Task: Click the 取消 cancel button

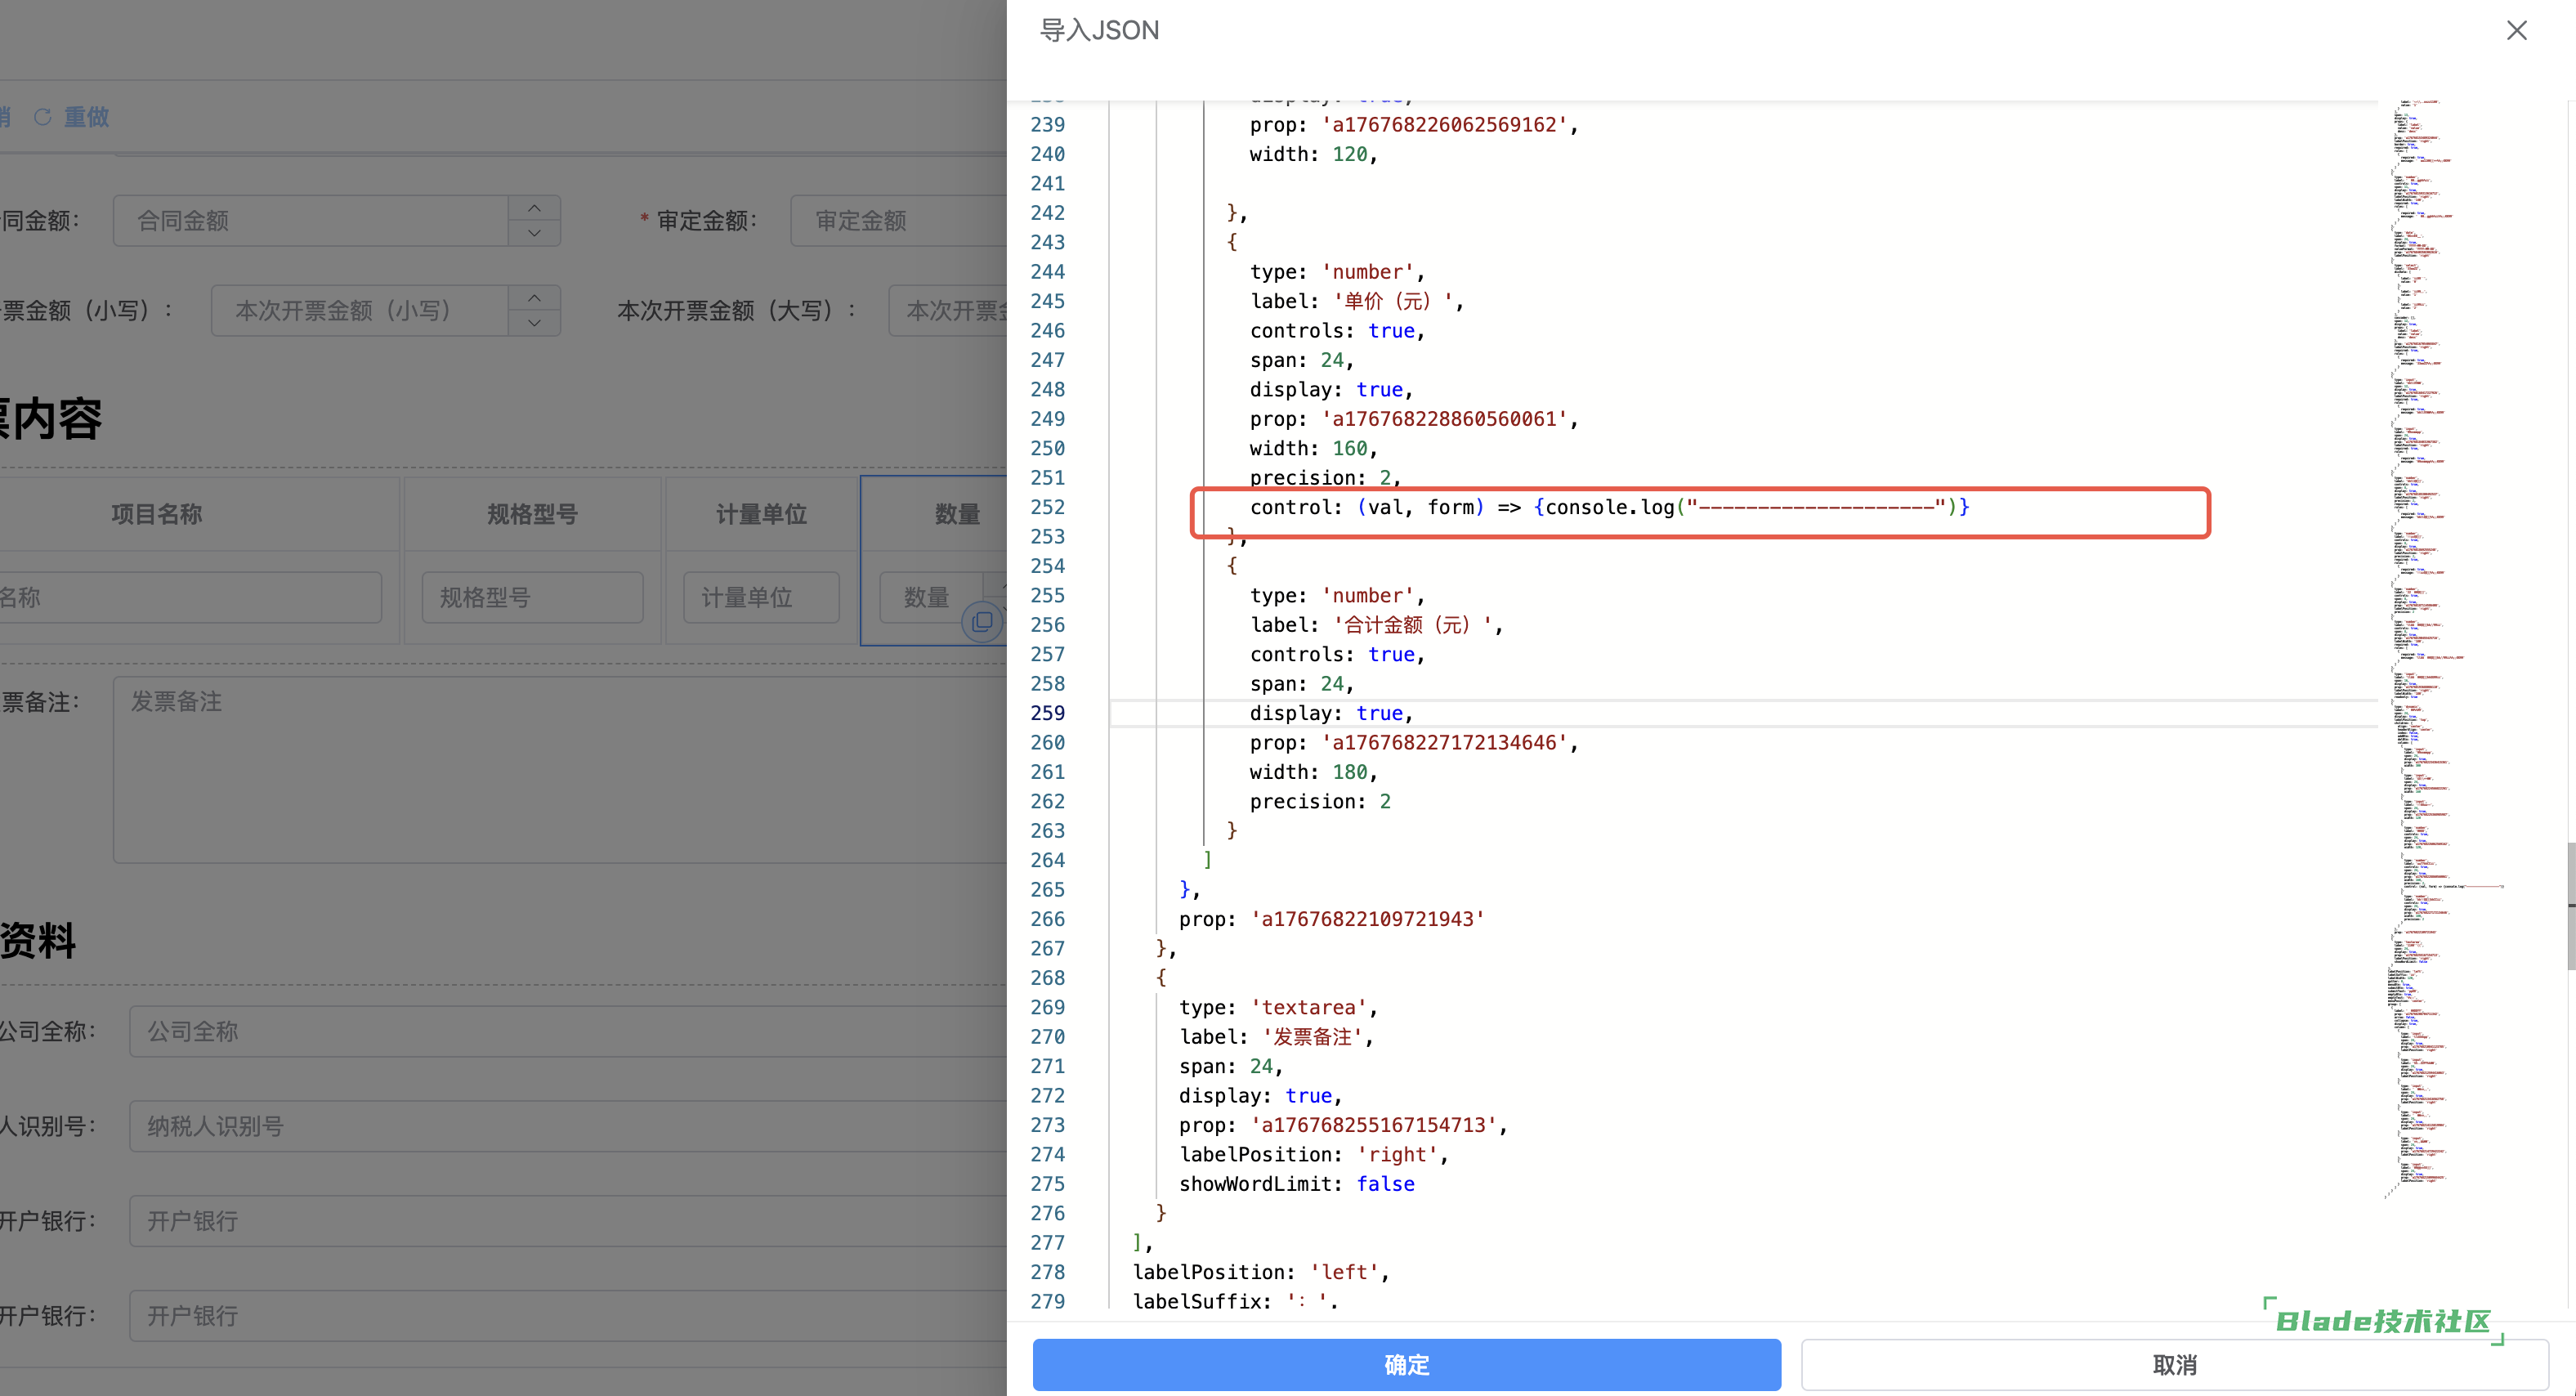Action: 2174,1364
